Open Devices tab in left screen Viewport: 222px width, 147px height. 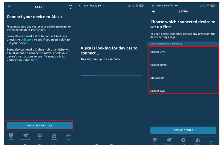[54, 137]
